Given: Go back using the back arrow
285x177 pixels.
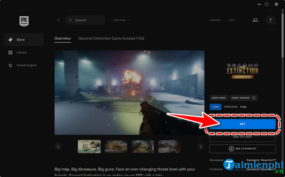Looking at the screenshot, I should (58, 20).
